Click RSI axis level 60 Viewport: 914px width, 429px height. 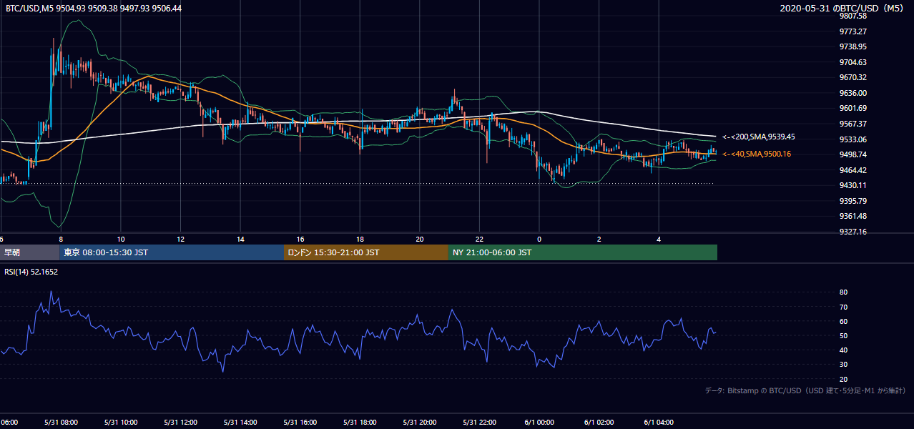[x=843, y=322]
